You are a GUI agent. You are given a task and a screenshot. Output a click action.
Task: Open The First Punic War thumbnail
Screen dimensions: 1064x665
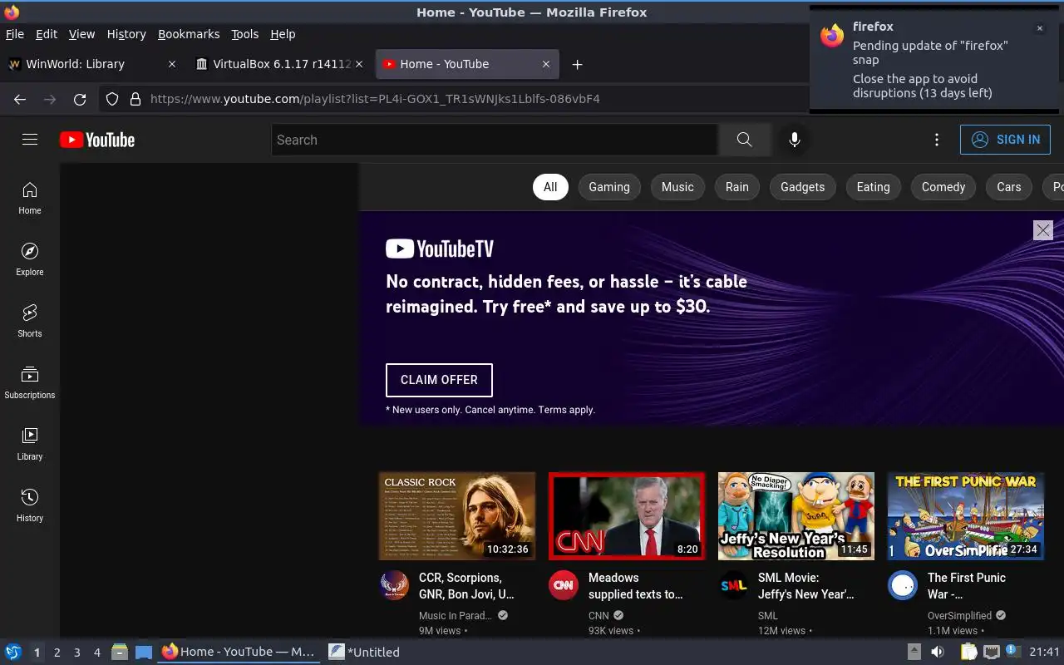click(x=966, y=516)
